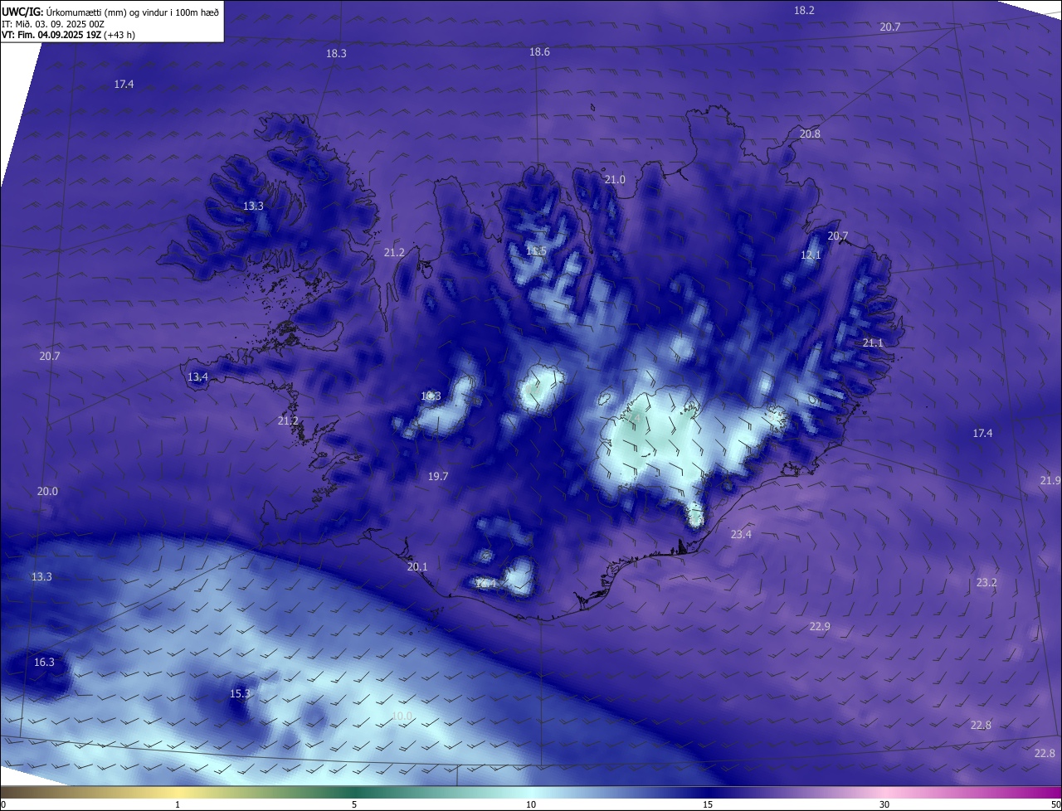Click the 14.3 value in west Iceland
Viewport: 1062px width, 811px height.
point(431,396)
